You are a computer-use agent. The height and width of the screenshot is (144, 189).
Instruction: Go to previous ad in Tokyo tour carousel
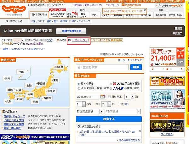point(153,69)
